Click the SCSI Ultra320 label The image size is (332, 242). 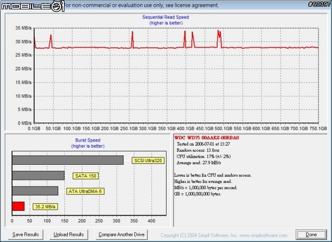(x=148, y=161)
